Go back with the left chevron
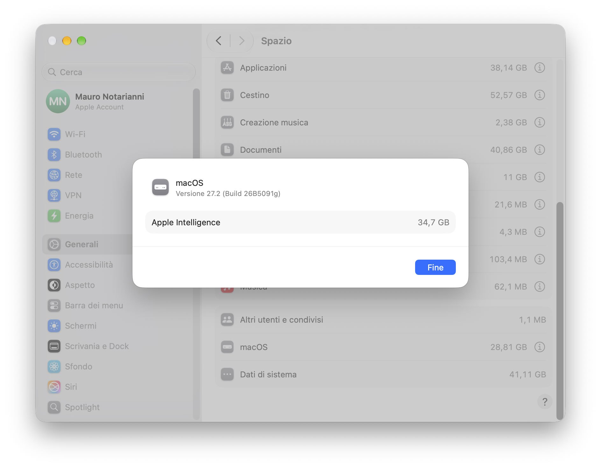 coord(219,41)
